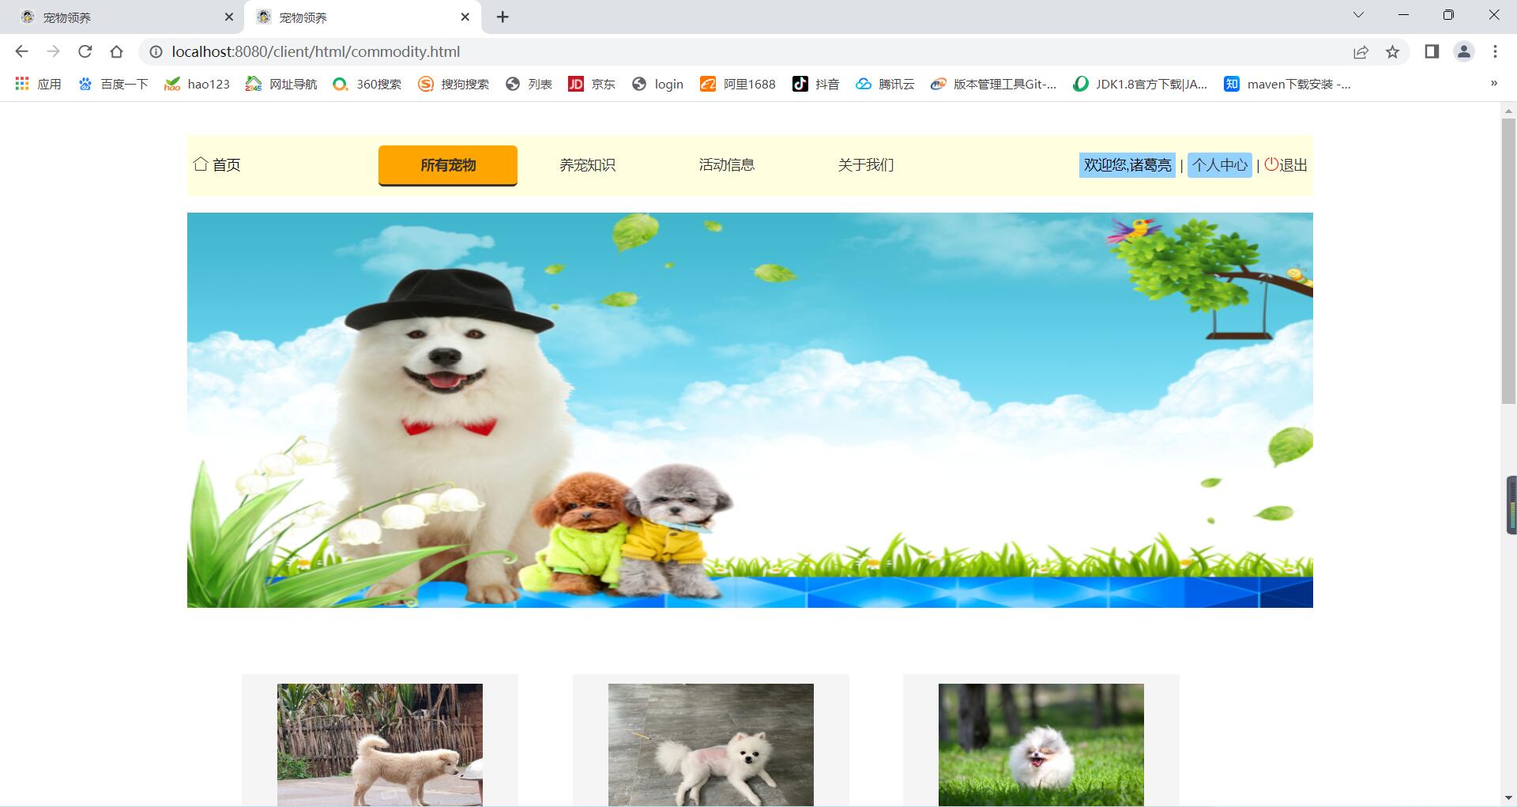Open the Chrome three-dot menu
Image resolution: width=1517 pixels, height=807 pixels.
(x=1495, y=51)
